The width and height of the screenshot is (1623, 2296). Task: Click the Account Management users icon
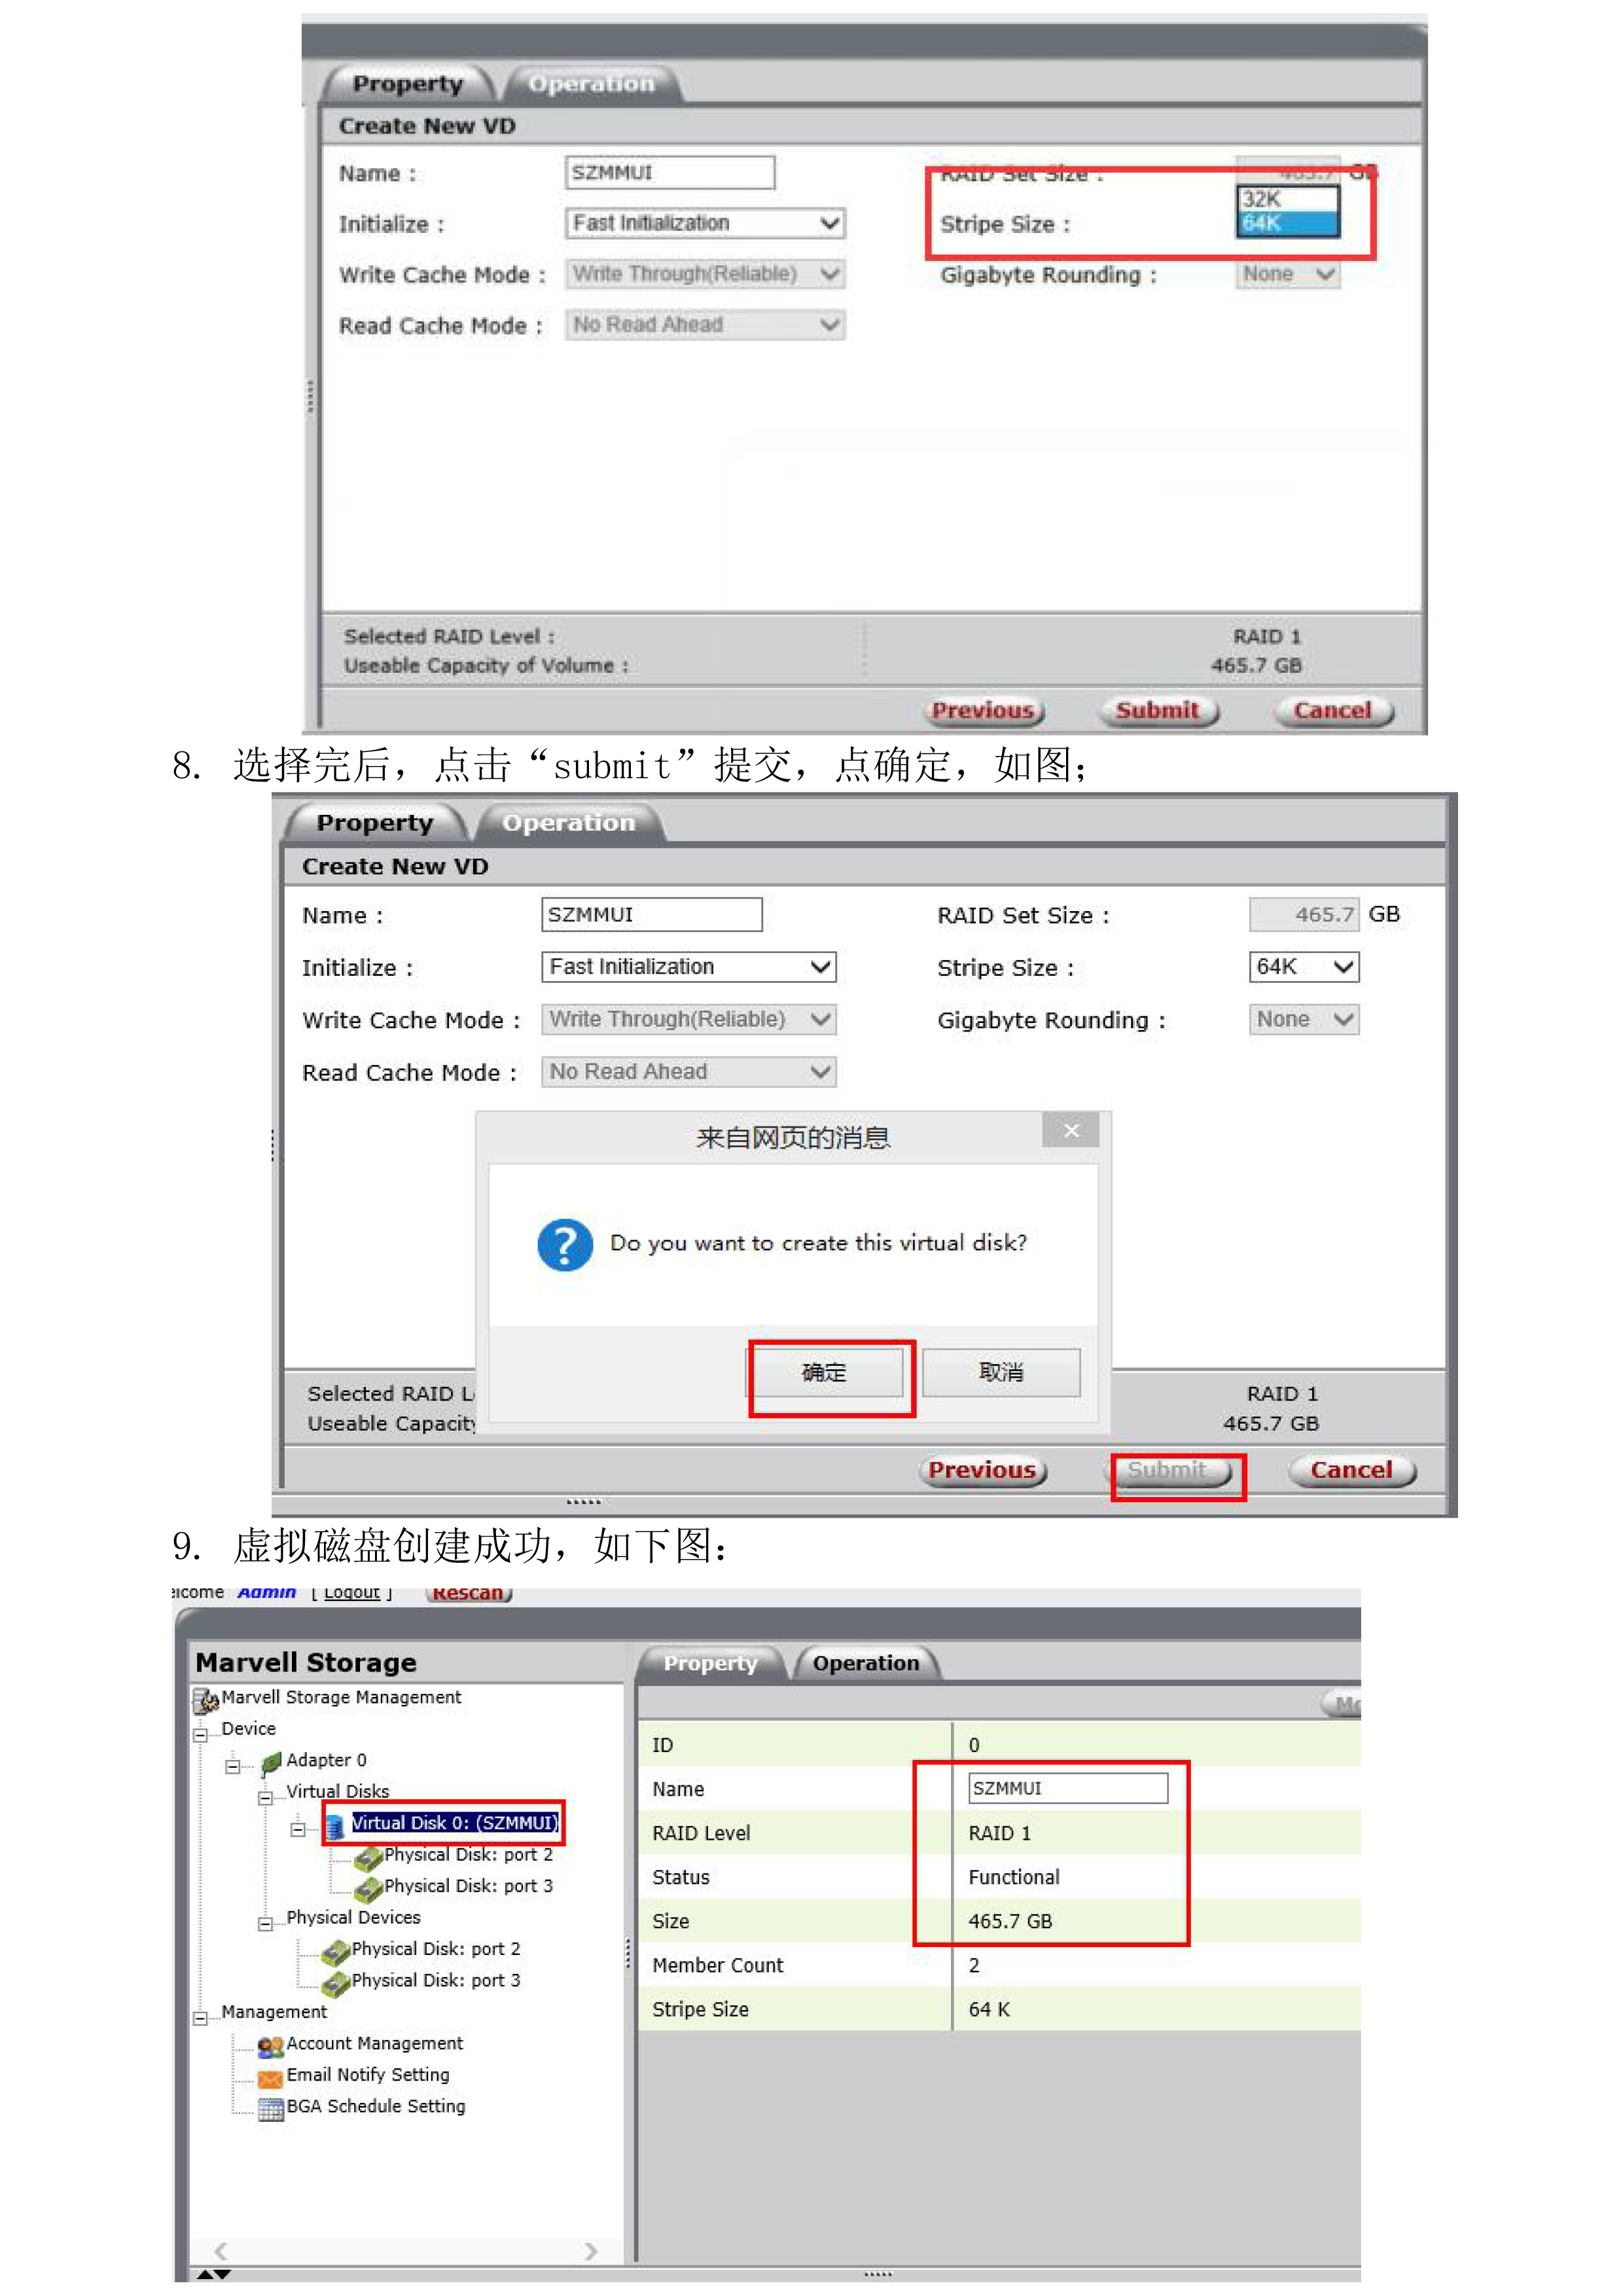click(x=270, y=2046)
